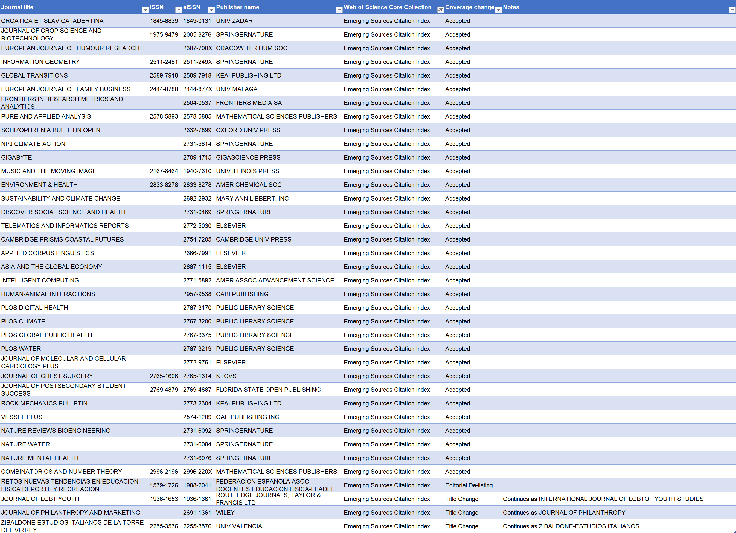Viewport: 736px width, 533px height.
Task: Open the Coverage change filter dropdown
Action: click(x=498, y=10)
